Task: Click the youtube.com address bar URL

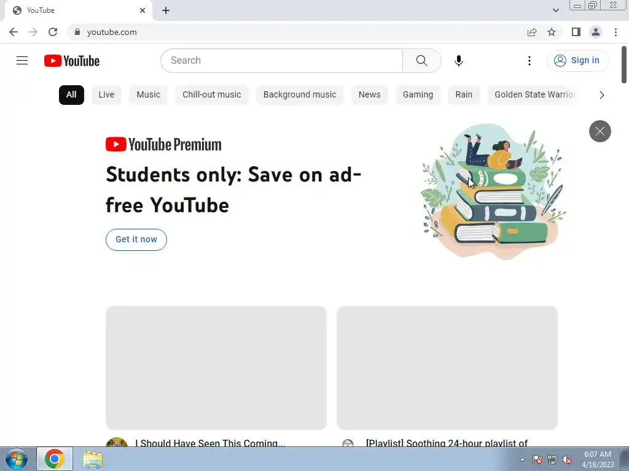Action: pos(112,32)
